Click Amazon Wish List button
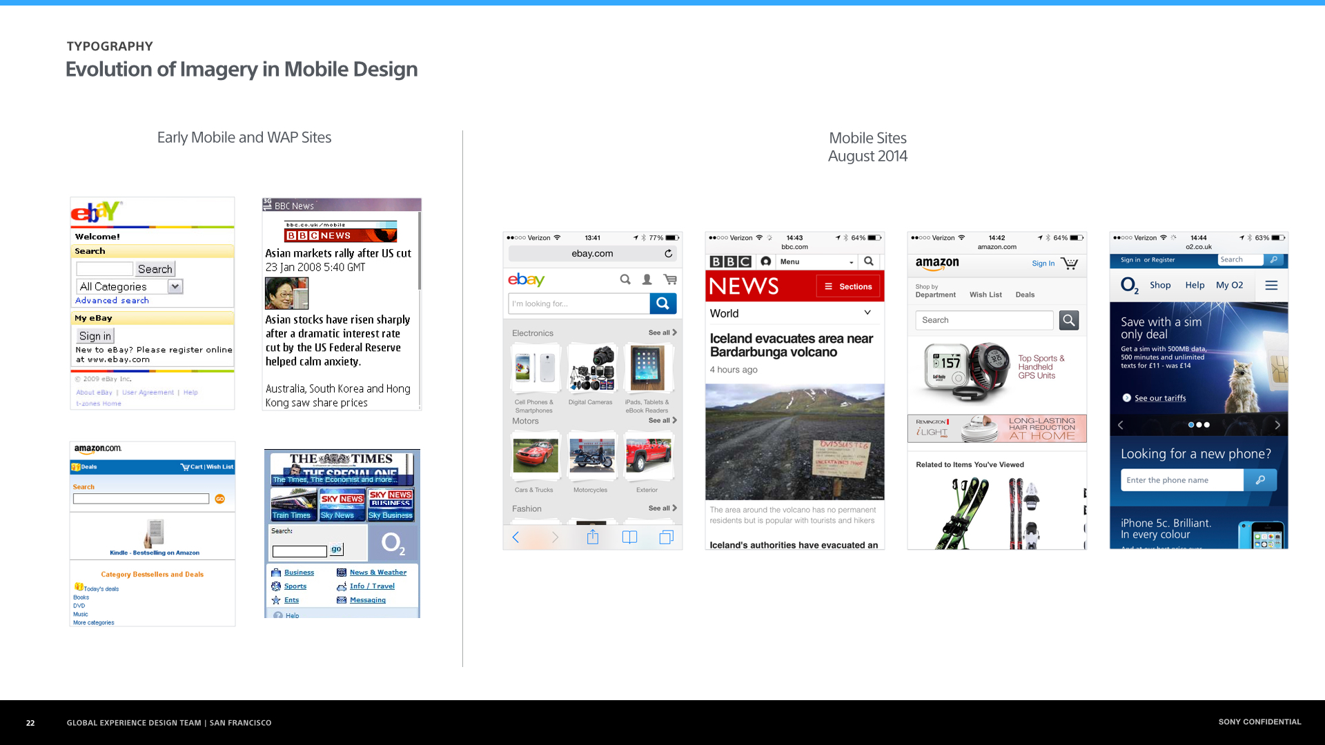This screenshot has height=745, width=1325. click(x=986, y=294)
